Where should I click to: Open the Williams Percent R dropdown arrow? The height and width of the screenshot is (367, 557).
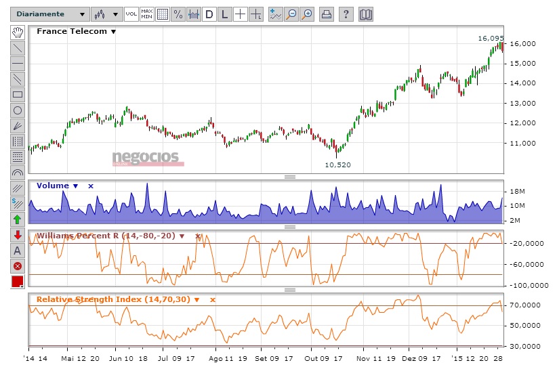(182, 236)
